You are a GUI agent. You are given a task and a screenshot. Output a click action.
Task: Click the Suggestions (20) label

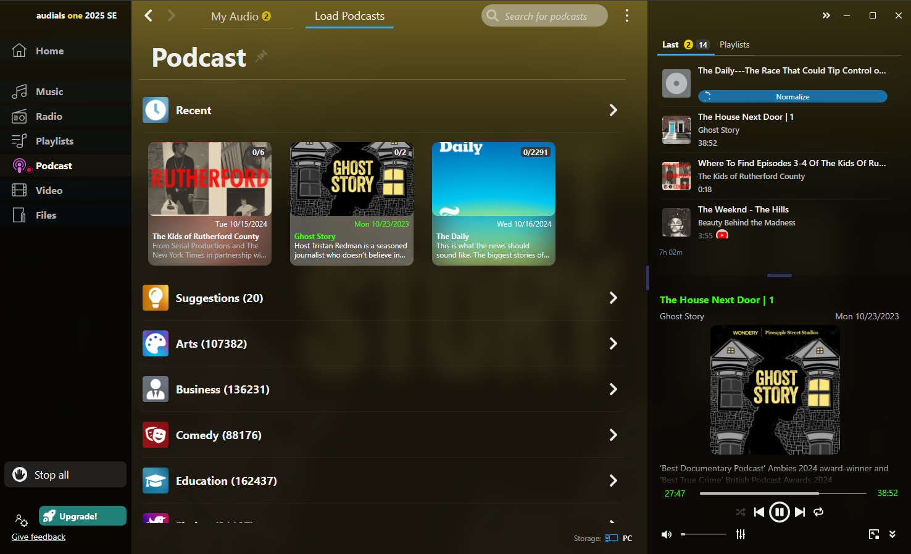pyautogui.click(x=219, y=298)
